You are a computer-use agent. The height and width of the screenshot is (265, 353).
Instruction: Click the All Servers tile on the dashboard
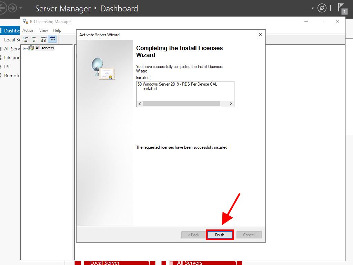point(202,263)
